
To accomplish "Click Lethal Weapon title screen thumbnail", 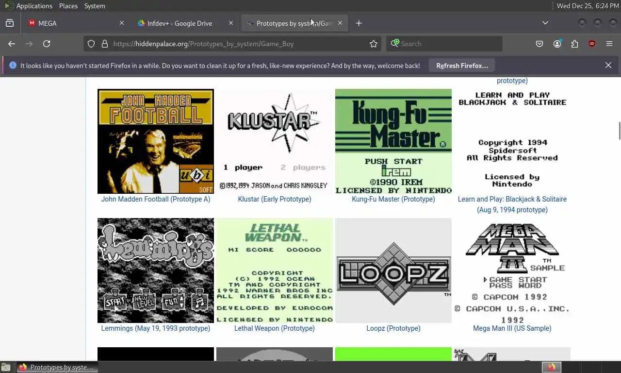I will pos(275,271).
